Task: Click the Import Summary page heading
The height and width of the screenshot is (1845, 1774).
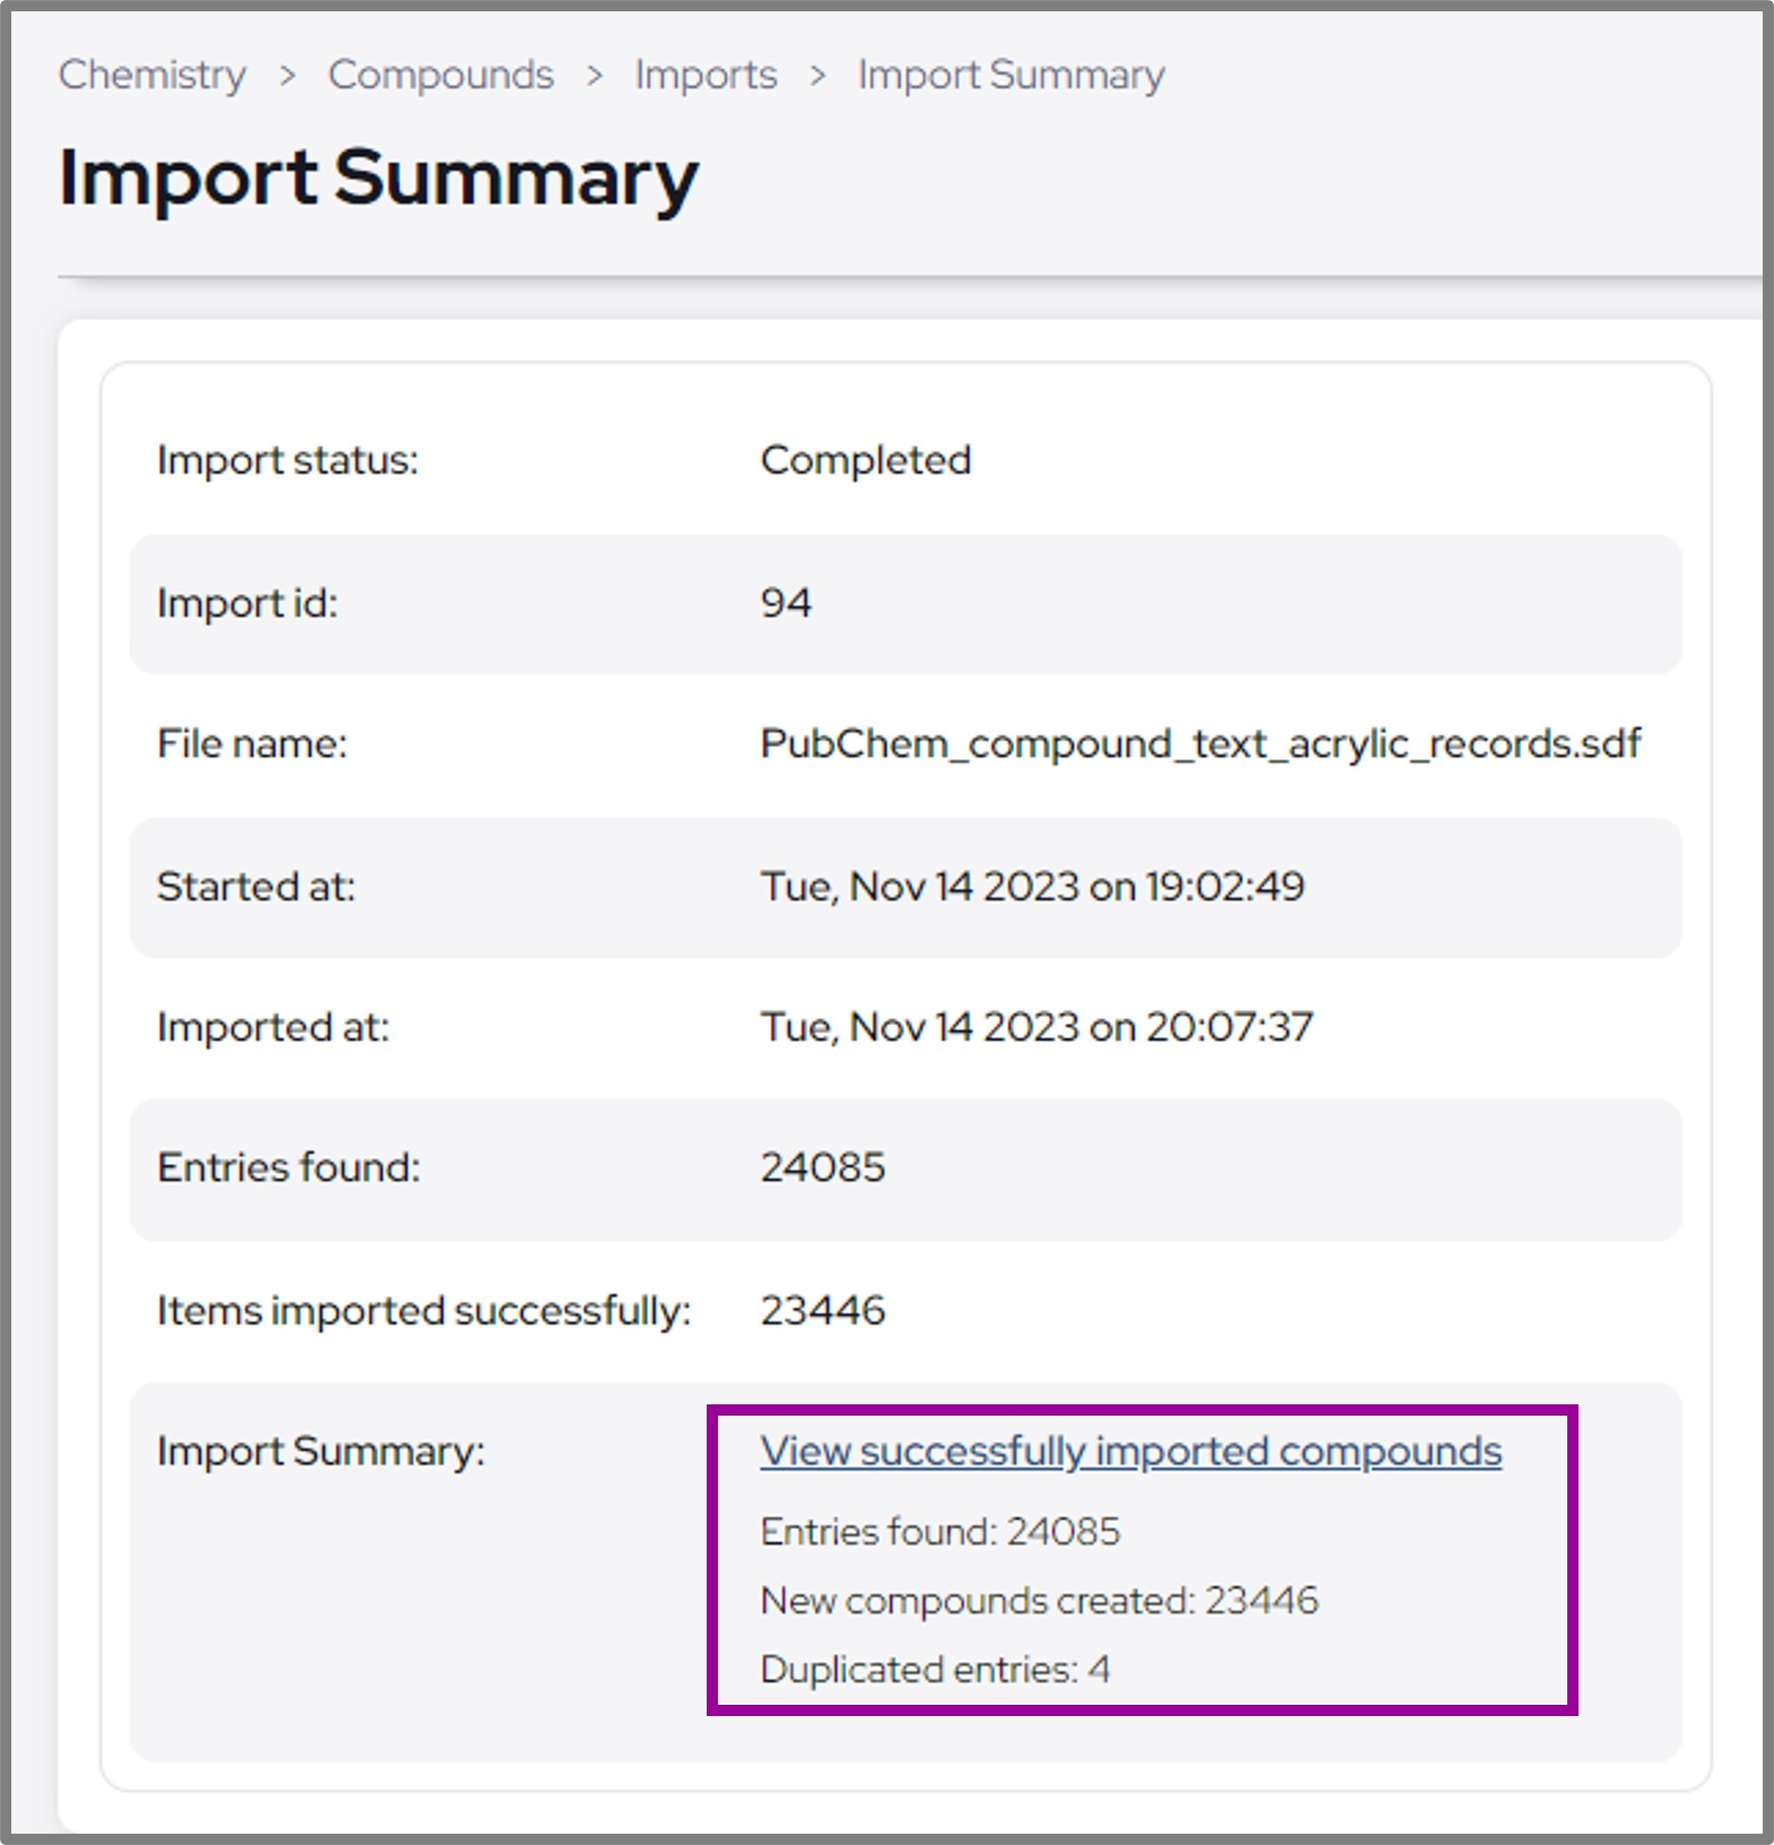Action: coord(377,178)
